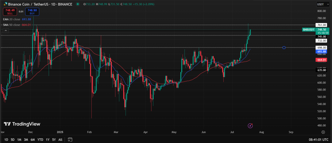Click the SMA 50 close indicator legend

point(17,25)
